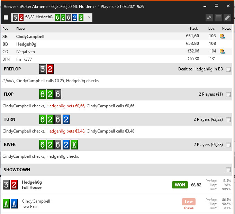Click the pencil edit icon

coord(227,18)
